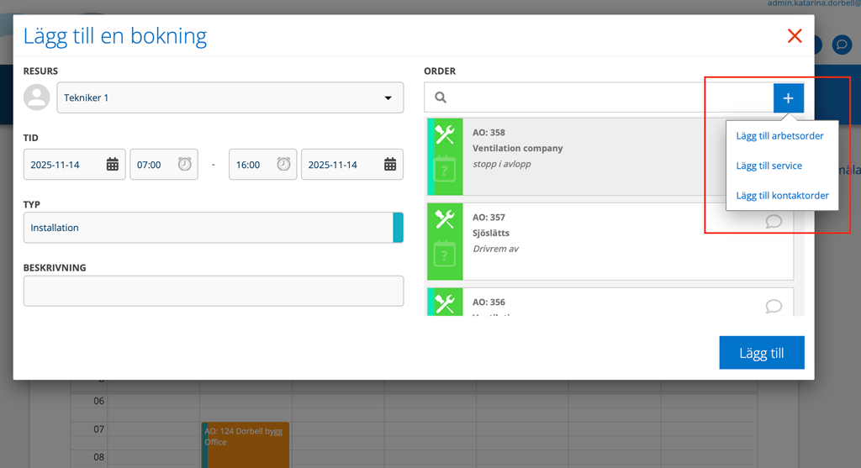Click into the Beskrivning text field

coord(214,292)
